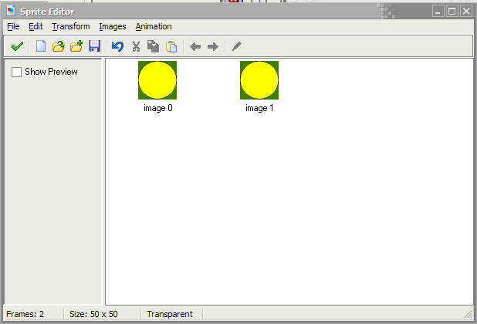Open the File menu
Viewport: 477px width, 324px height.
coord(13,26)
